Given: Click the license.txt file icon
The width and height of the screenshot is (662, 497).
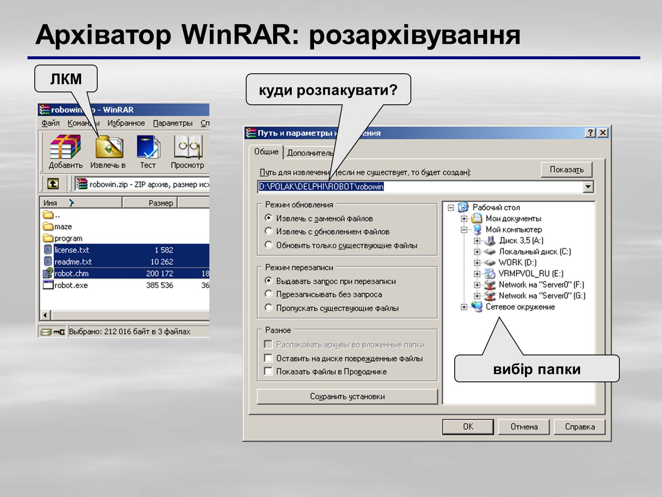Looking at the screenshot, I should (x=48, y=250).
